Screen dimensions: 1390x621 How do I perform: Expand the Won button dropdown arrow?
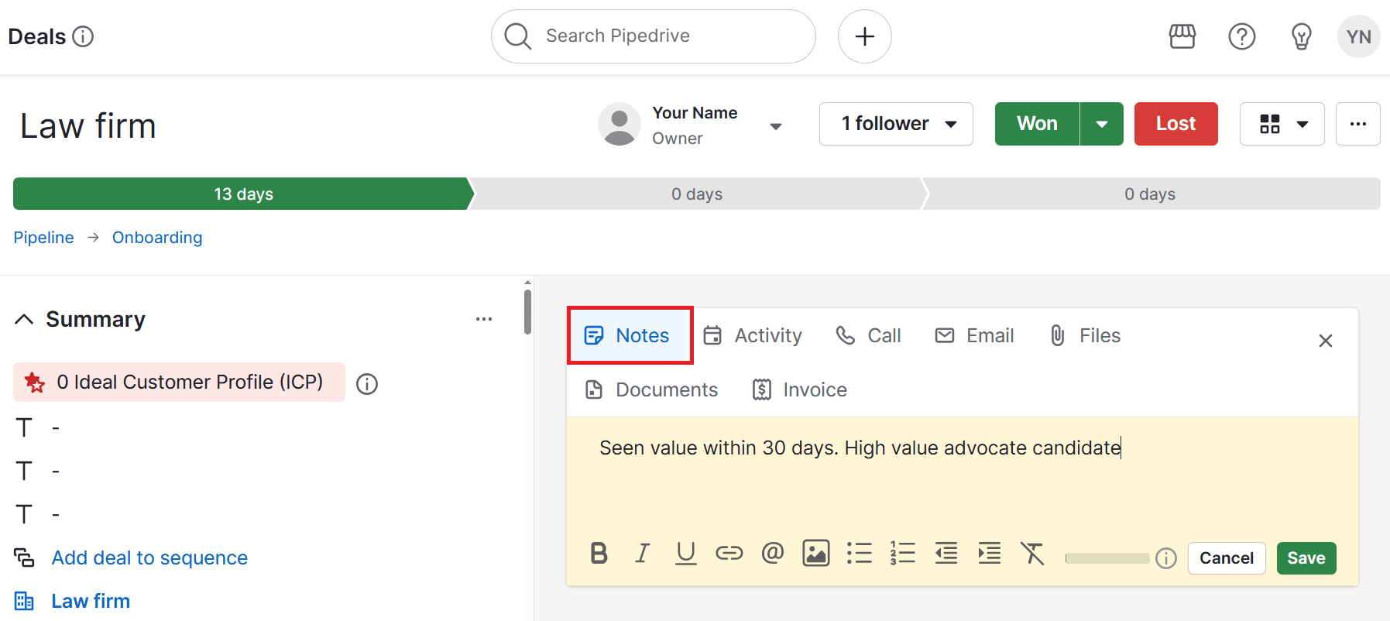click(1102, 124)
